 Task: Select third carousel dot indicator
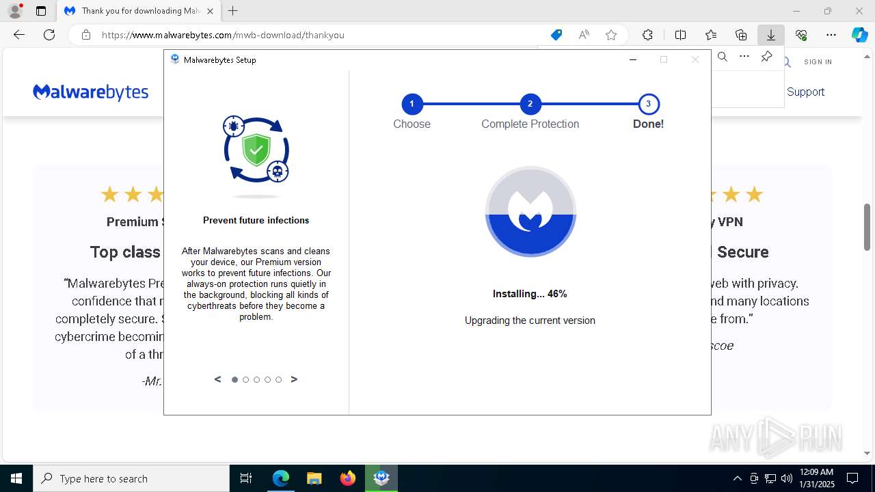coord(256,379)
